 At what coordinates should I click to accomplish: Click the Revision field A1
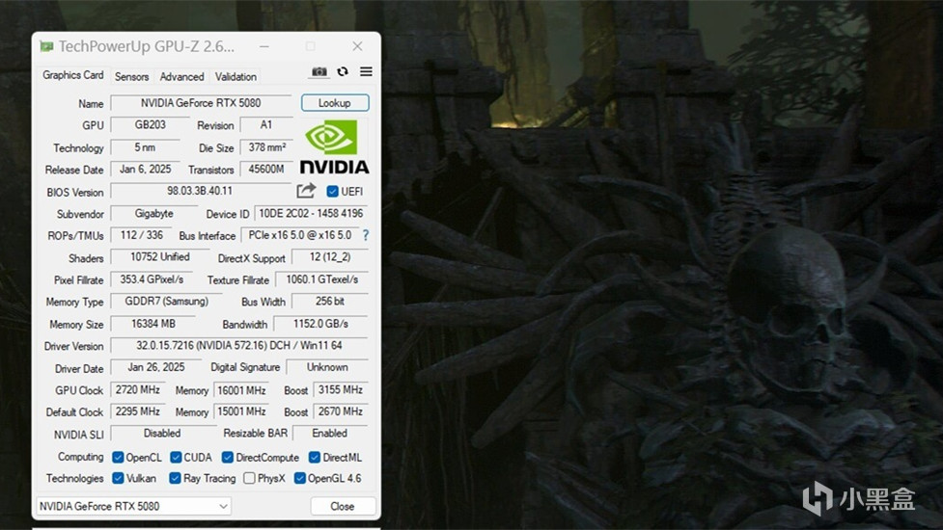click(x=265, y=125)
